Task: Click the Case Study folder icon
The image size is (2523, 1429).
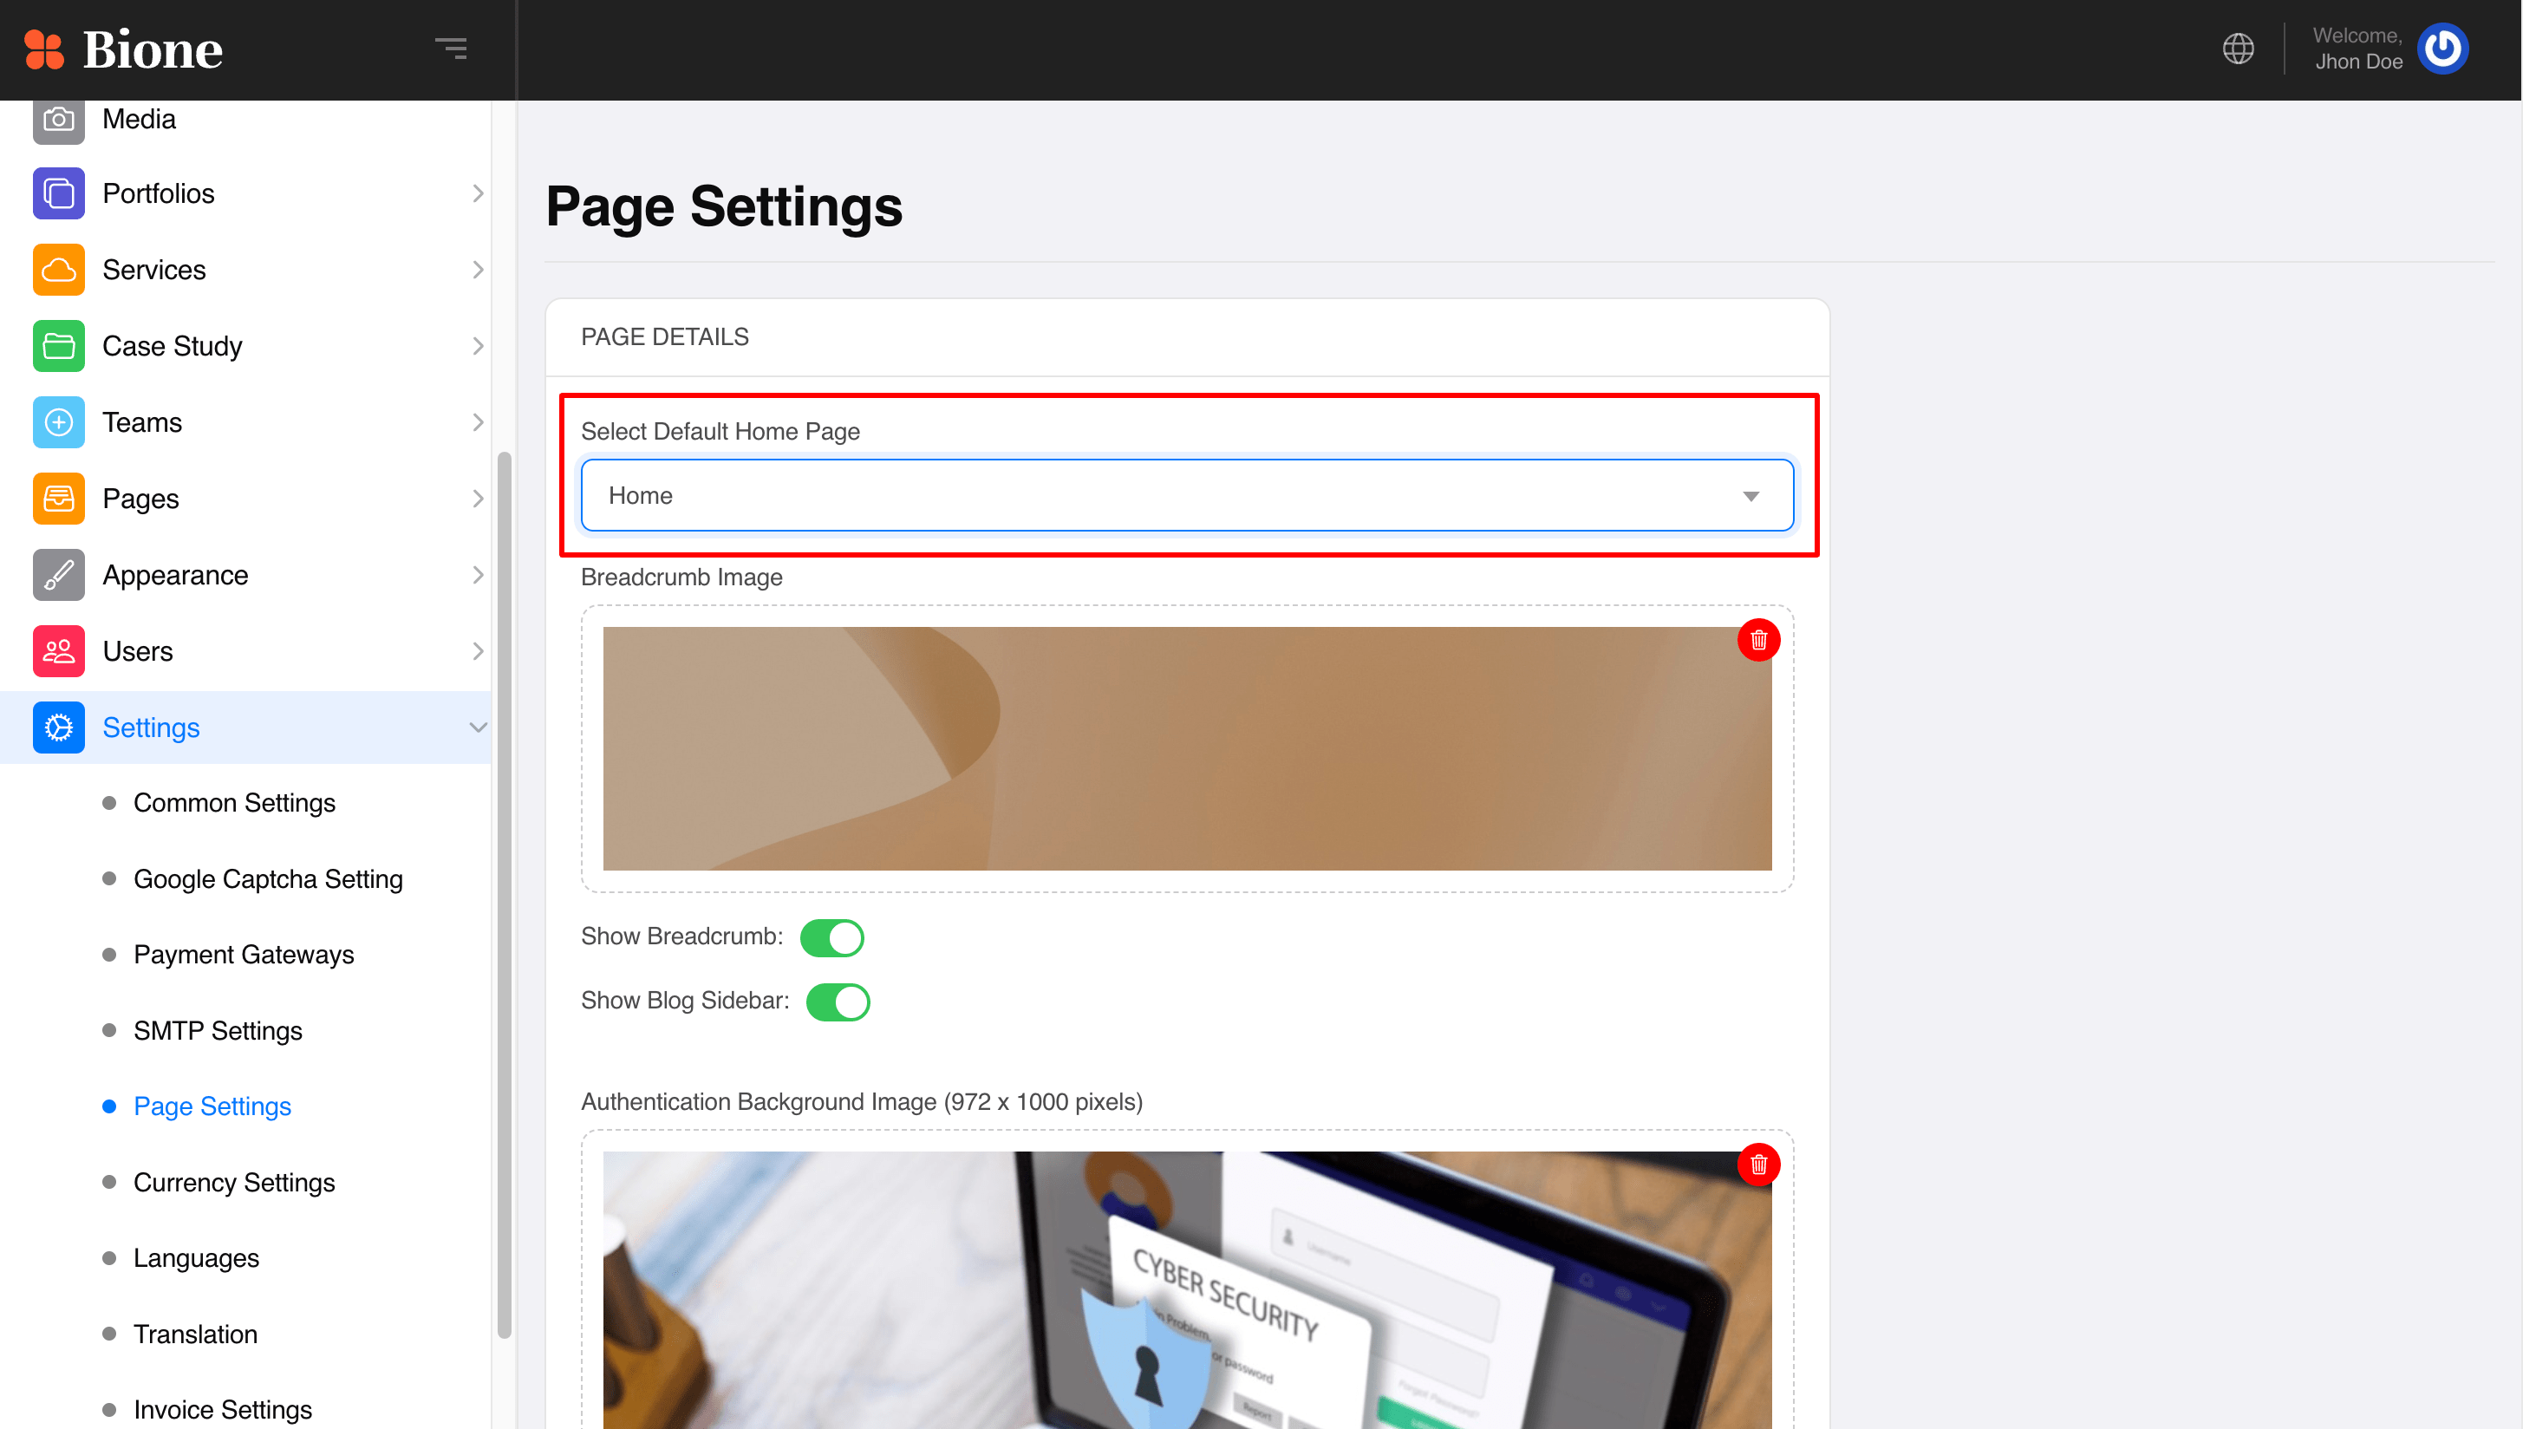Action: (58, 347)
